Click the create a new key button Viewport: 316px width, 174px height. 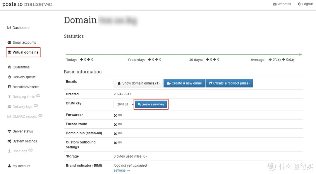pos(151,104)
